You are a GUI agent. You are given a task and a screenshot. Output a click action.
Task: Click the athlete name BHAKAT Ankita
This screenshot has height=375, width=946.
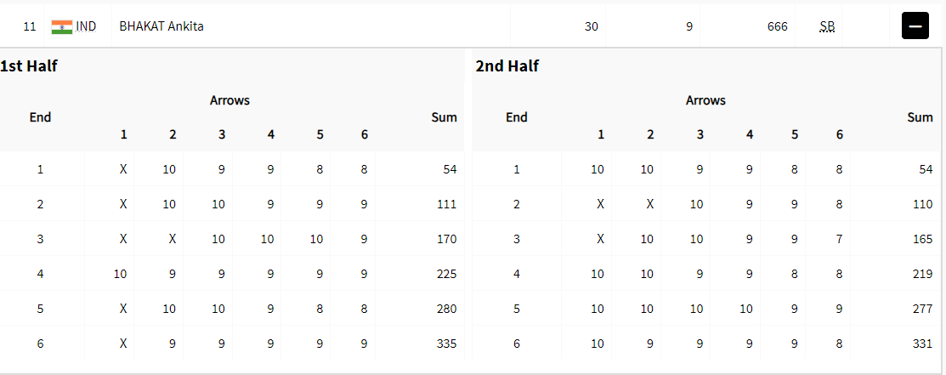(161, 26)
